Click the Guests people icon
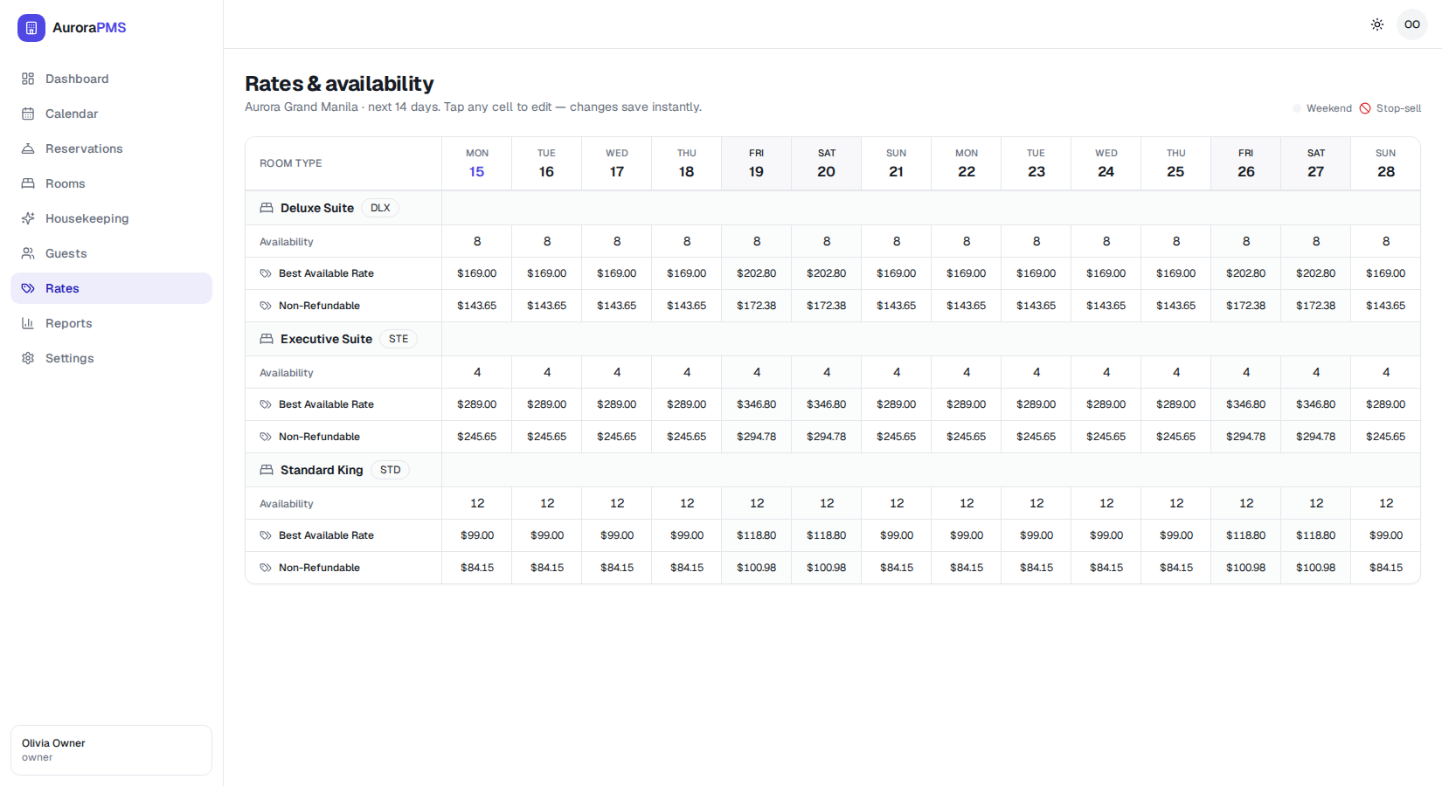The width and height of the screenshot is (1442, 786). pyautogui.click(x=28, y=253)
